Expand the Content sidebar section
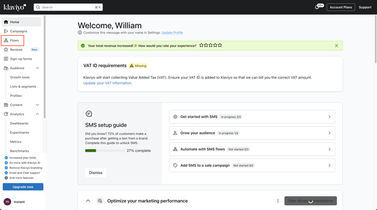This screenshot has height=210, width=377. point(37,105)
